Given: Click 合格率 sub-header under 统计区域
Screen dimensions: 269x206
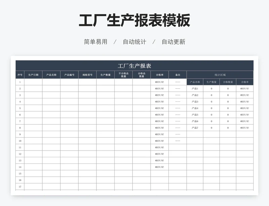Looking at the screenshot, I should (245, 82).
